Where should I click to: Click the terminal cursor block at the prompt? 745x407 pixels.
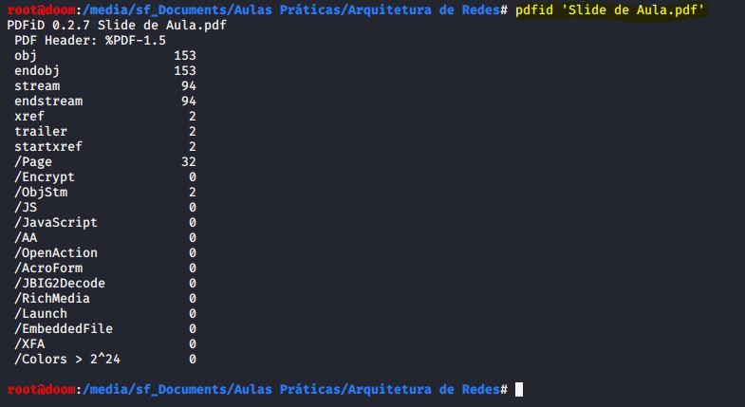pyautogui.click(x=519, y=390)
